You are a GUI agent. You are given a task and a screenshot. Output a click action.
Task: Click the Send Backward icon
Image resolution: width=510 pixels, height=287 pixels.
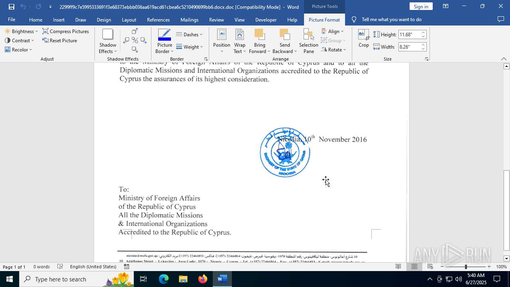pyautogui.click(x=284, y=35)
